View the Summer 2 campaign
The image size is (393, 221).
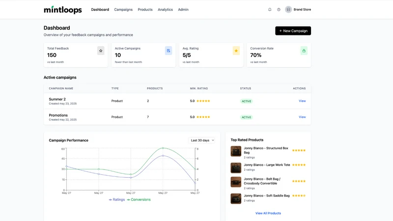[302, 101]
